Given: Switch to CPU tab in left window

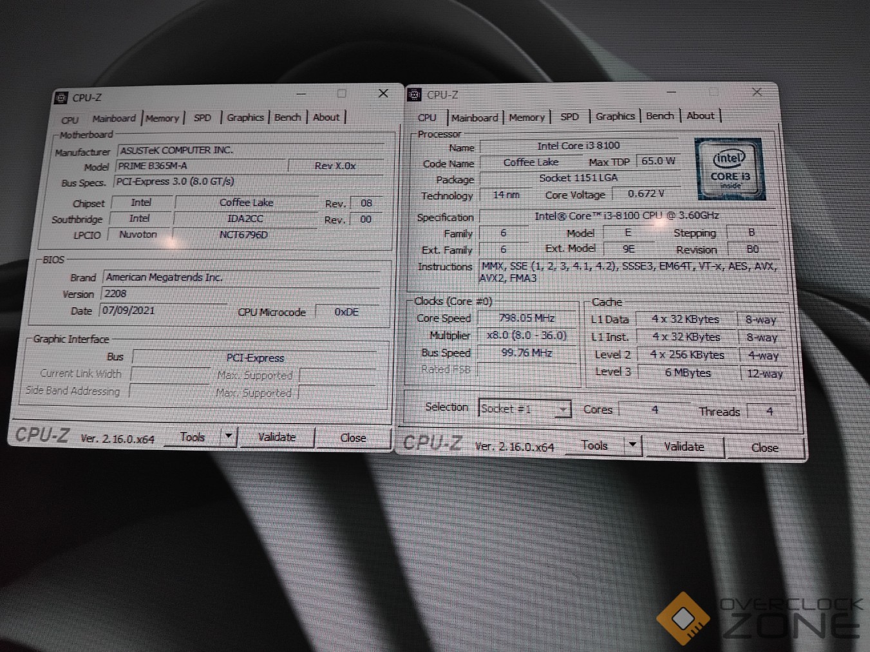Looking at the screenshot, I should [x=70, y=120].
